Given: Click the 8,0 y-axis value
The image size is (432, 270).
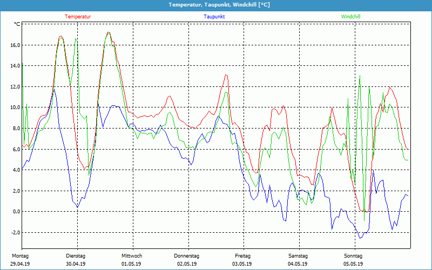Looking at the screenshot, I should tap(16, 129).
